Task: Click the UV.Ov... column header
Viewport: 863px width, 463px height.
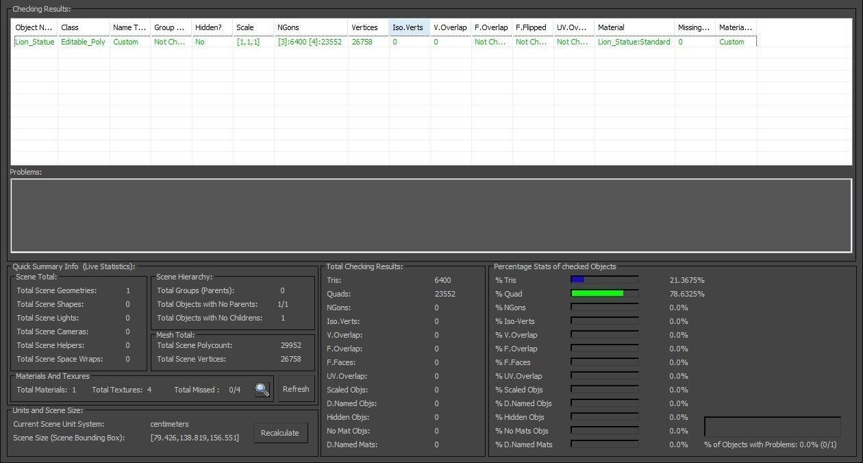Action: [x=574, y=27]
